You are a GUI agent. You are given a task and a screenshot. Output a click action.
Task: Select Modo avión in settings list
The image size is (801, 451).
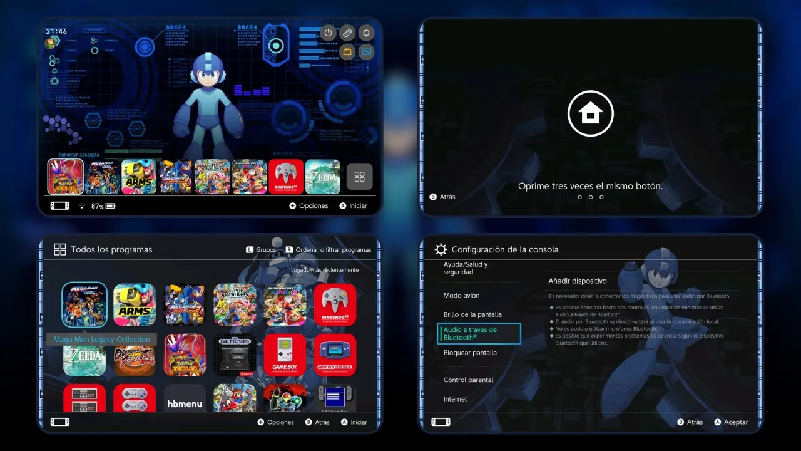point(461,296)
